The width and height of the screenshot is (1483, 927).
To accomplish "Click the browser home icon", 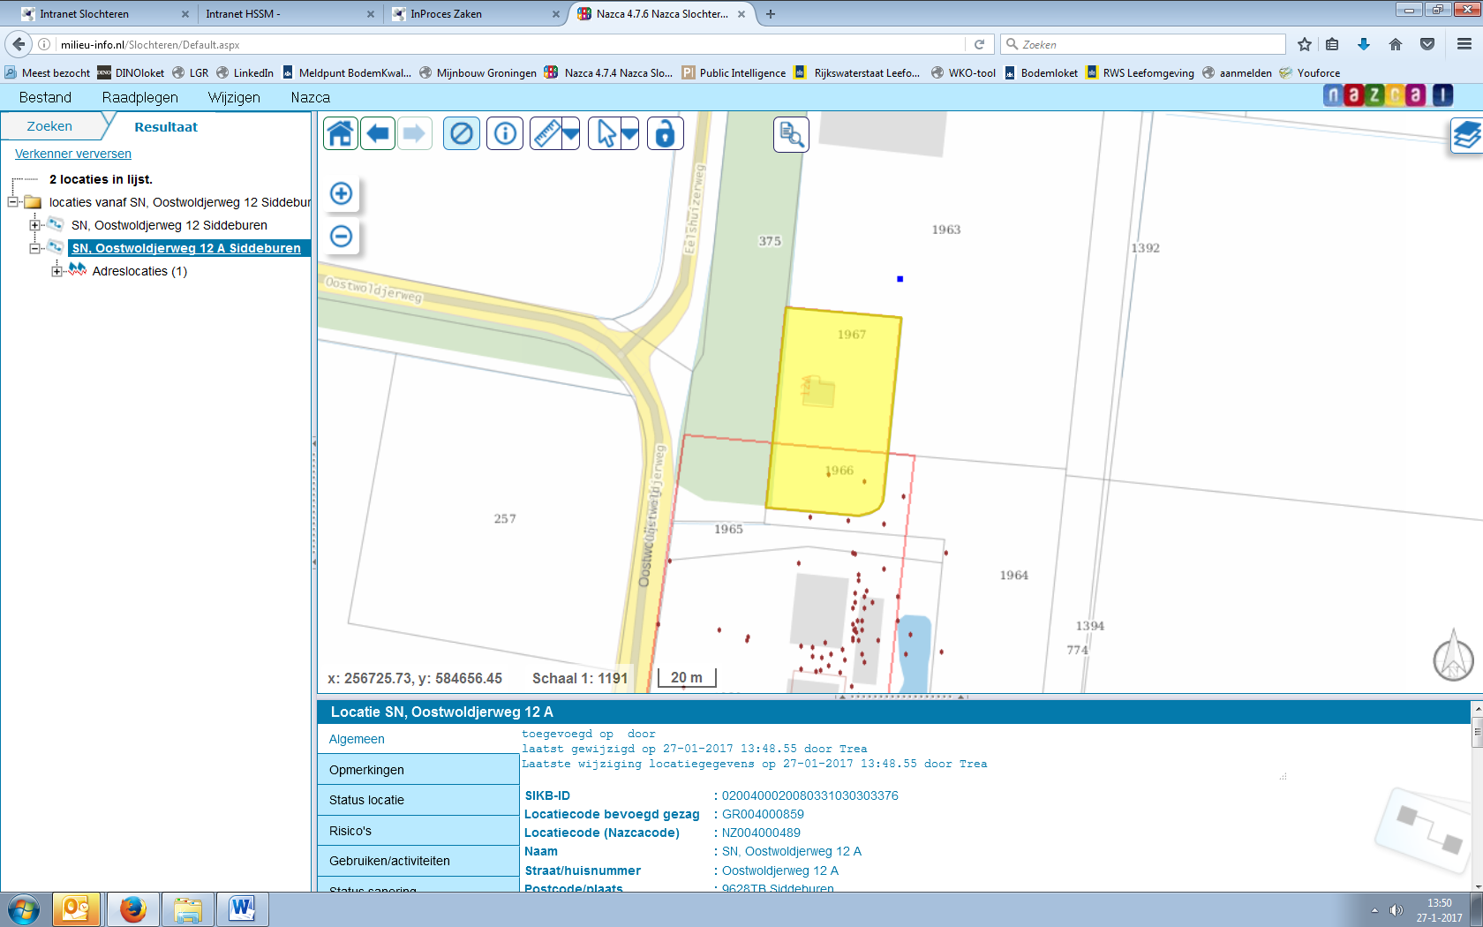I will [1396, 44].
